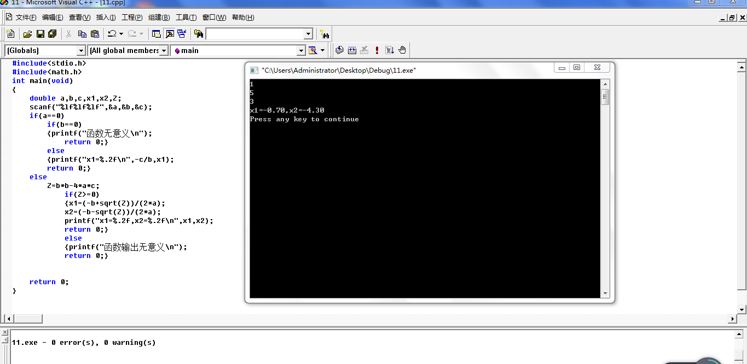Viewport: 747px width, 364px height.
Task: Click the Paste clipboard icon
Action: tap(95, 34)
